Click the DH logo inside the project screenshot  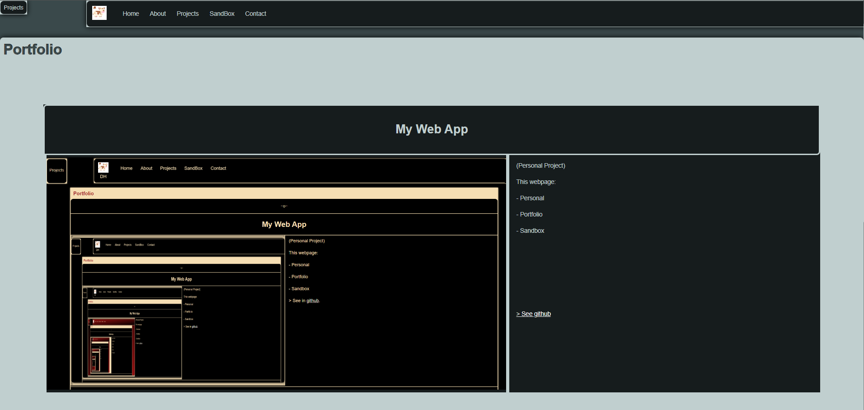pos(103,170)
